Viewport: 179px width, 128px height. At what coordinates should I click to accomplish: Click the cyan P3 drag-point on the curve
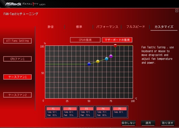[x=107, y=59]
